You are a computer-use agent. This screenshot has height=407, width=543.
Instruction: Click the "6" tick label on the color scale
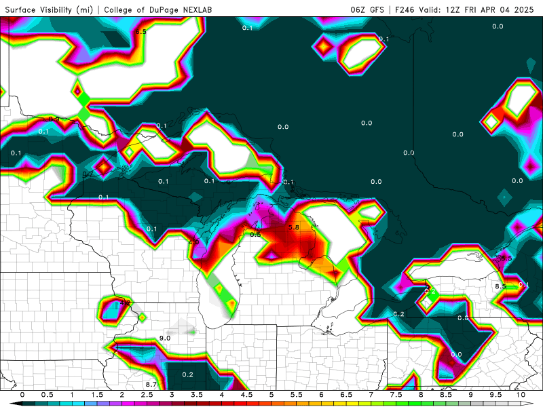(321, 395)
